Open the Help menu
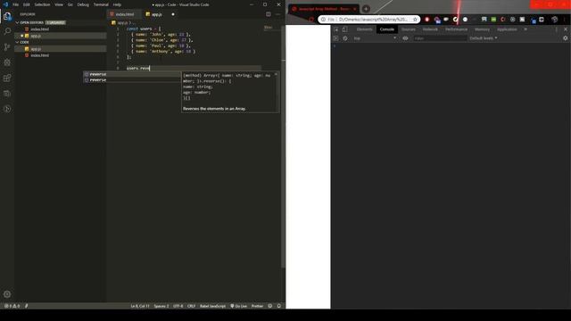 (117, 4)
